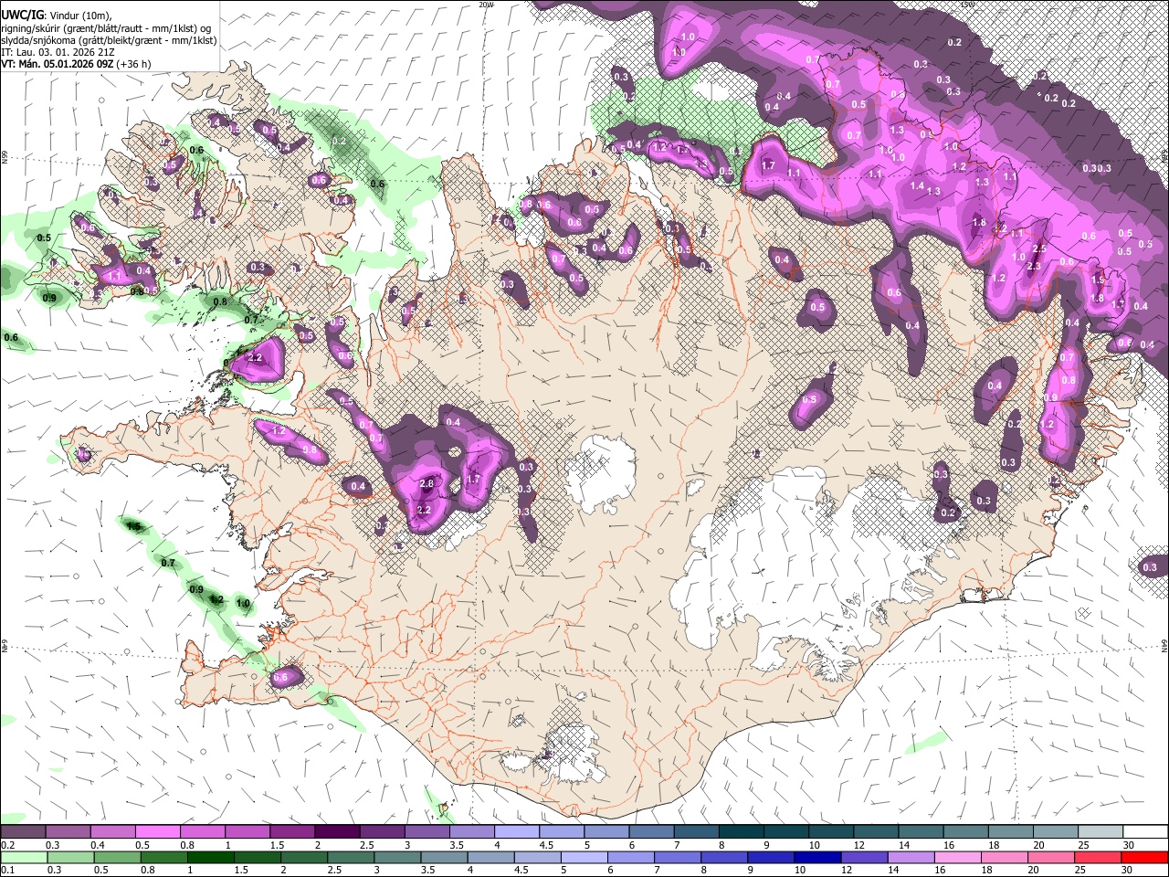Click rain scale swatch between 4 and 4.5
Image resolution: width=1169 pixels, height=877 pixels.
pyautogui.click(x=490, y=857)
